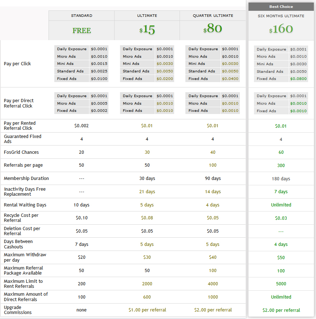The image size is (316, 319).
Task: Click the QUARTER ULTIMATE column header
Action: (213, 16)
